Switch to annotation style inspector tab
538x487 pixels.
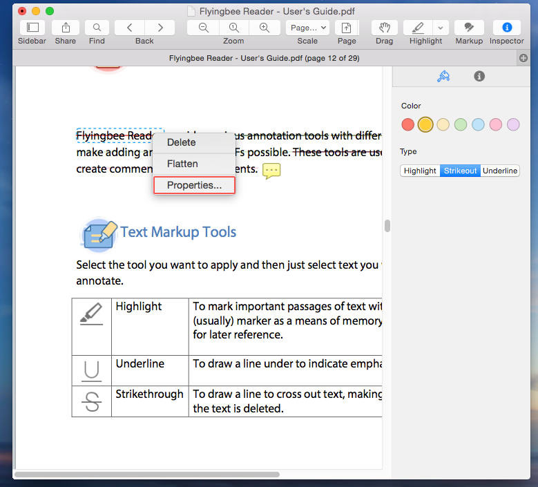pyautogui.click(x=443, y=76)
